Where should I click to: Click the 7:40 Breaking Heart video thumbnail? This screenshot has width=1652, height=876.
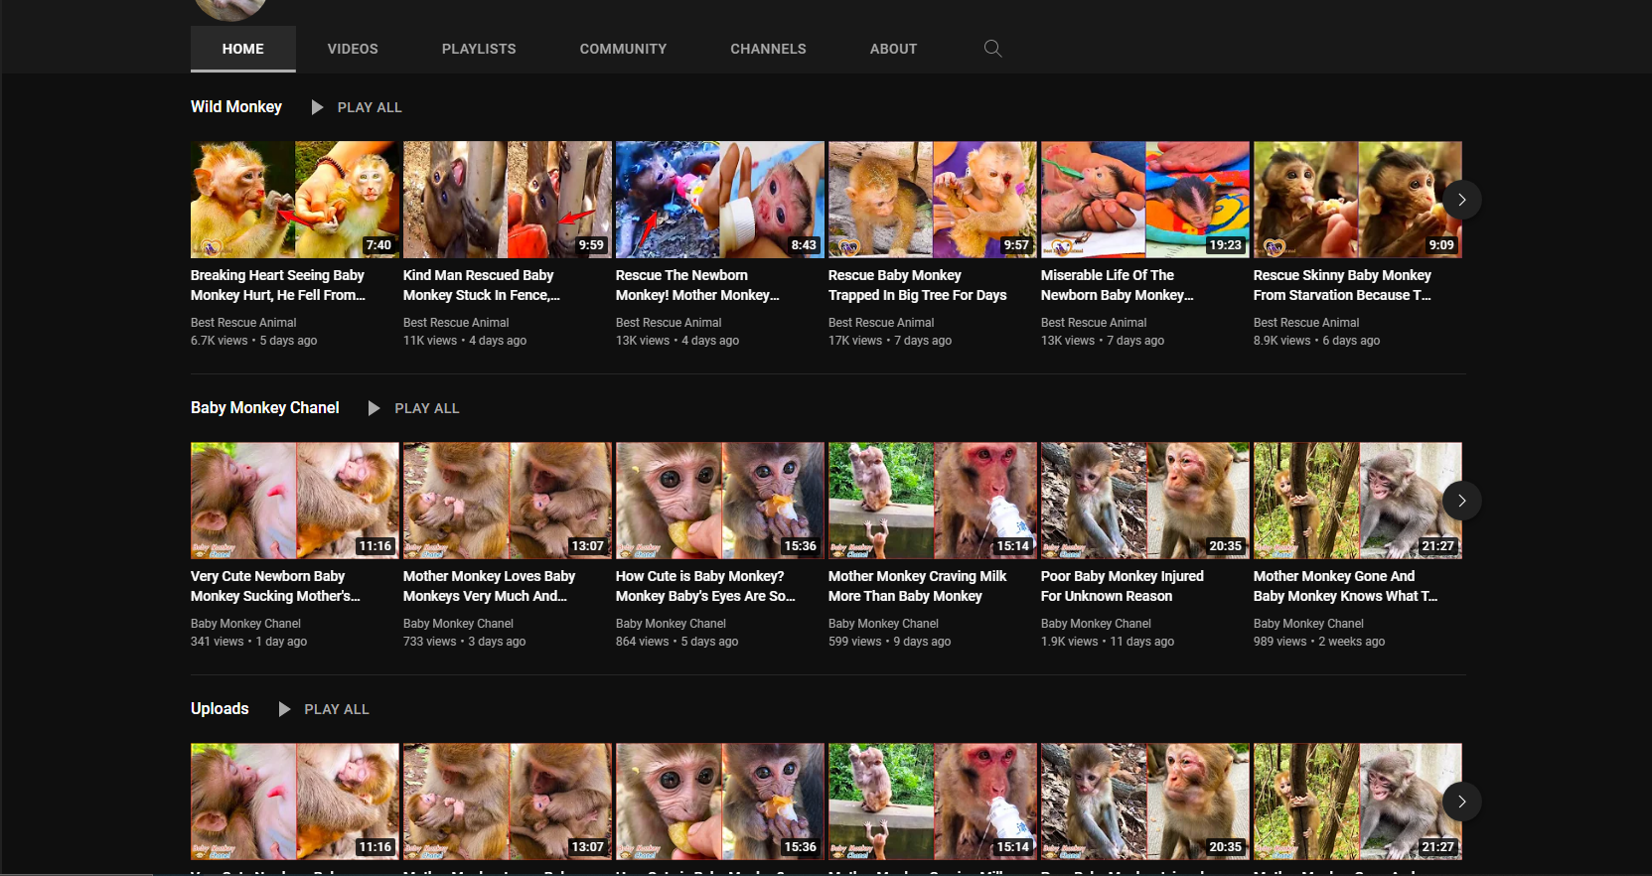[x=295, y=200]
